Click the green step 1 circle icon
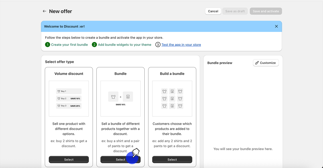Screen dimensions: 323x168 coord(47,45)
